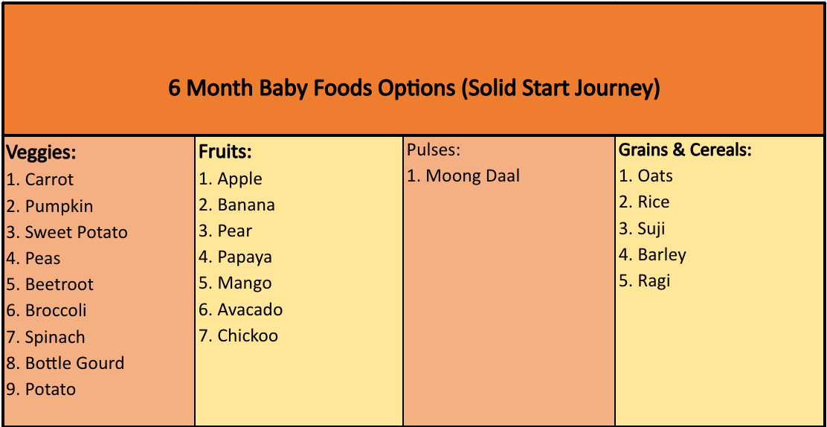827x427 pixels.
Task: Click on 'Beetroot' in the veggies list
Action: (59, 284)
